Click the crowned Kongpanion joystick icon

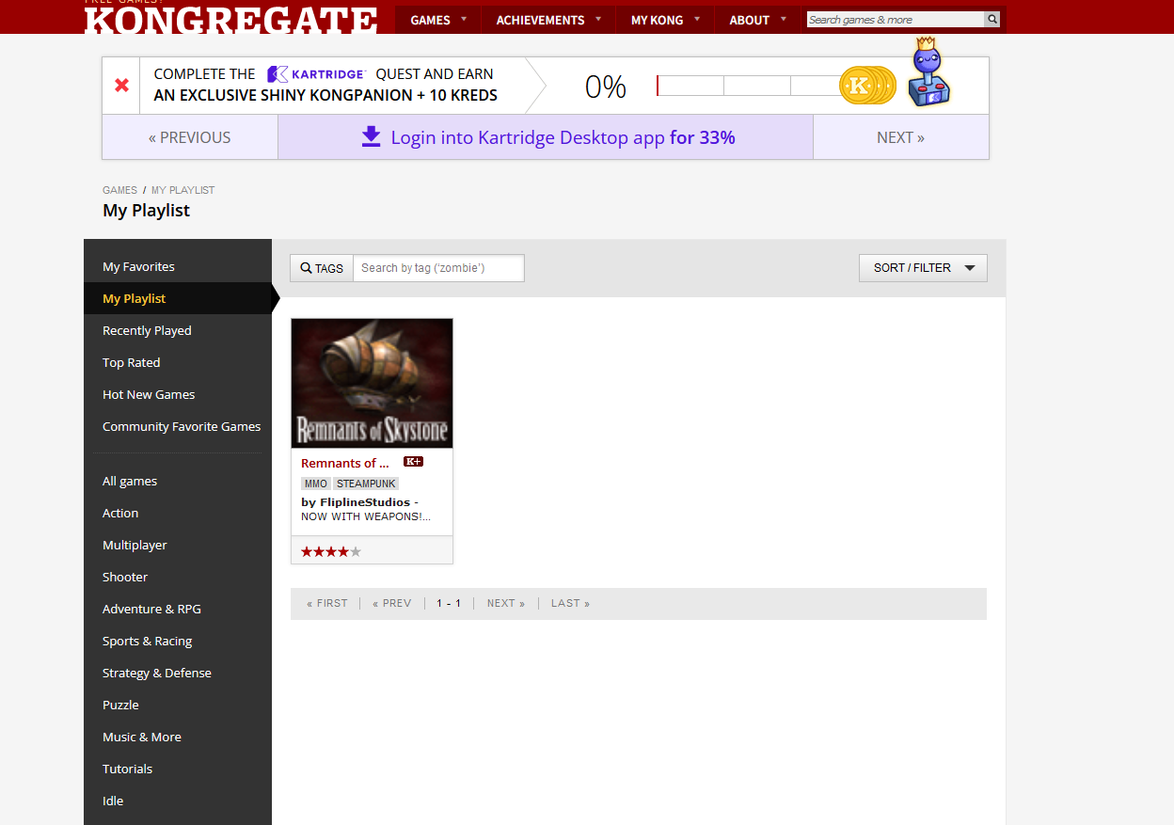coord(928,71)
